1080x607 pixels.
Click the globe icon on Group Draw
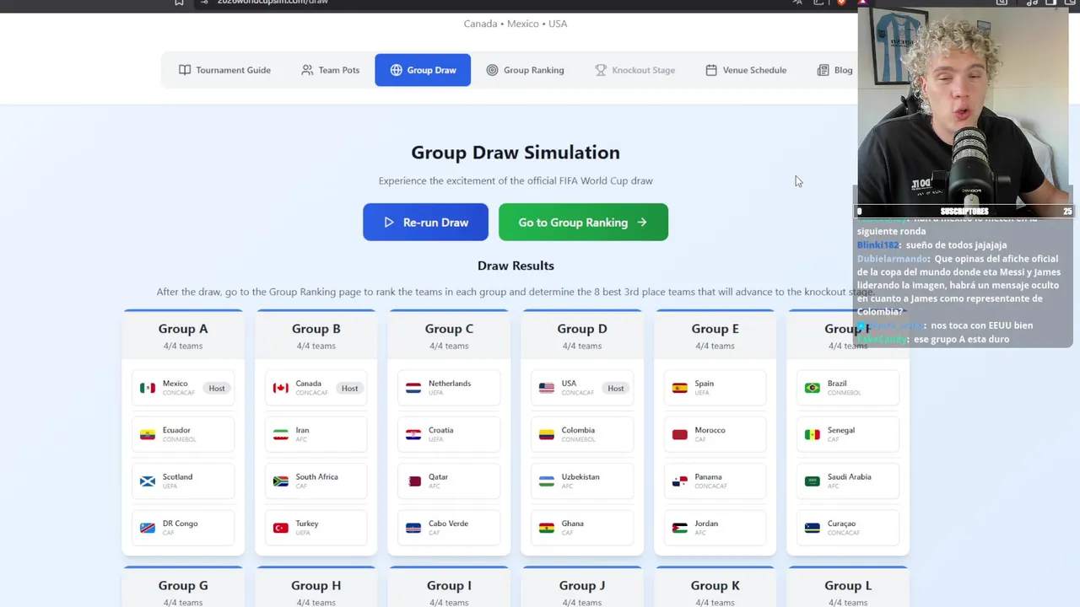point(396,70)
